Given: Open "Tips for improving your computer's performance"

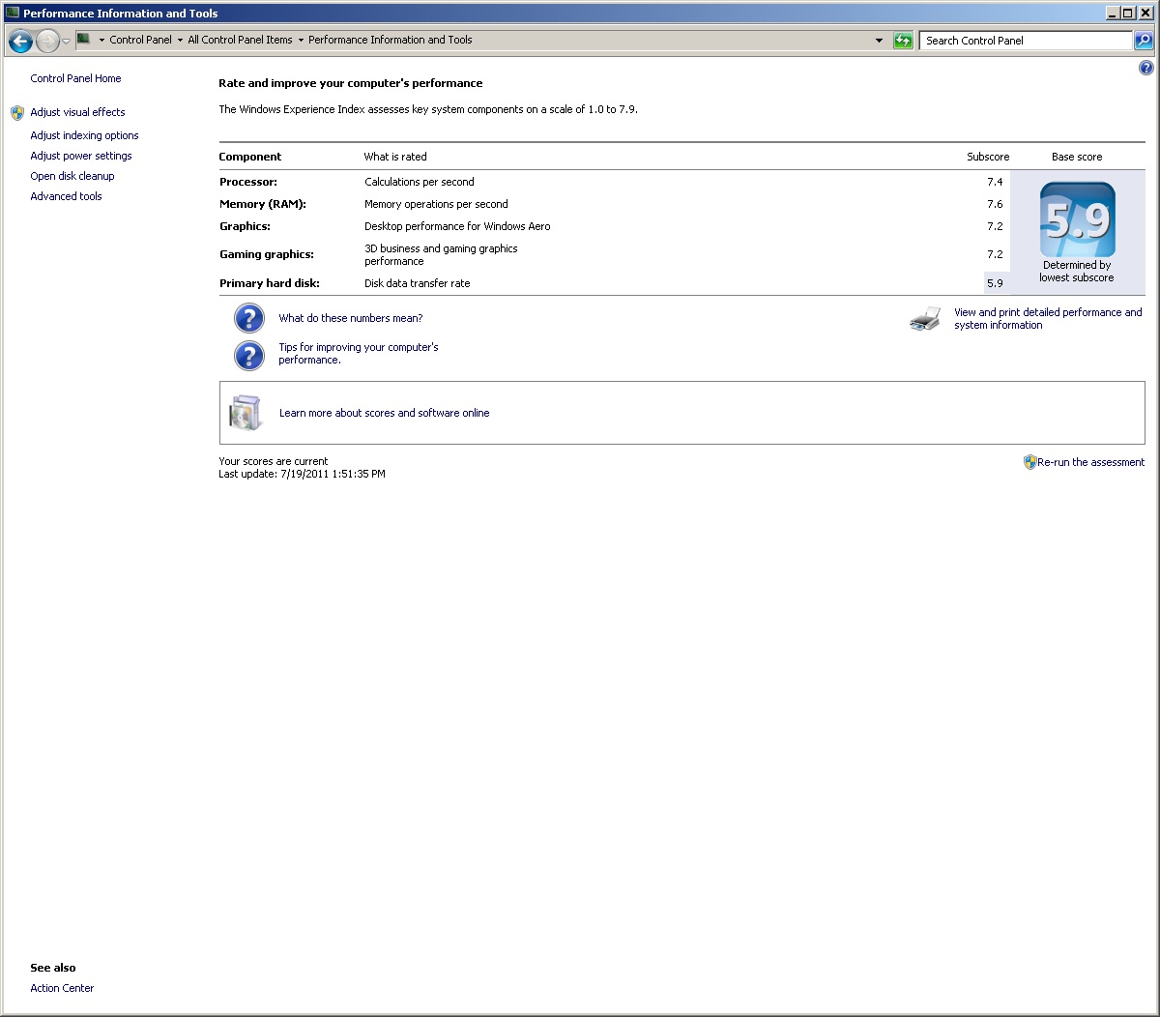Looking at the screenshot, I should [x=359, y=354].
